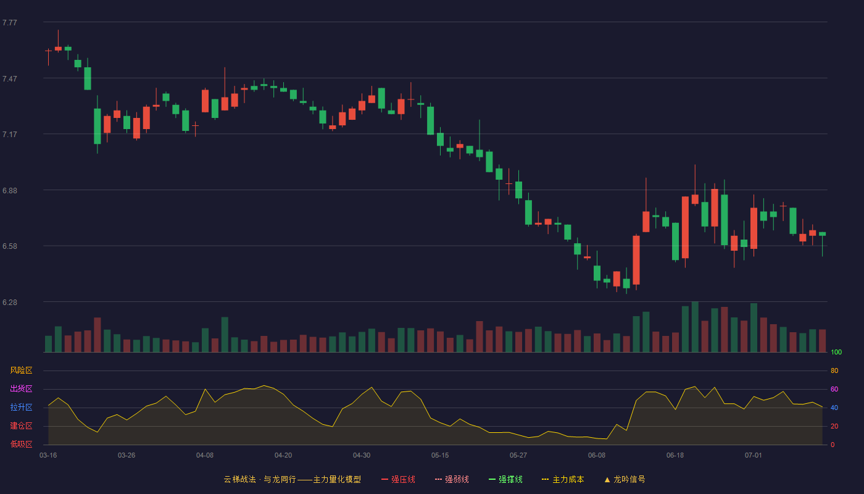Click the 出货区 zone label

[x=21, y=389]
